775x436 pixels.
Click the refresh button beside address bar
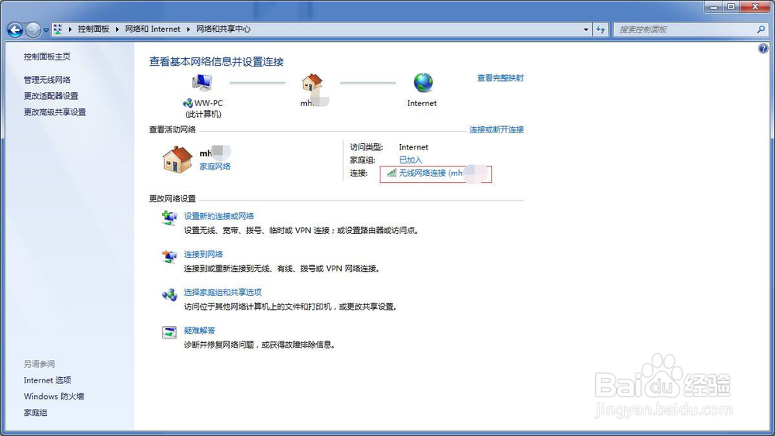(601, 29)
